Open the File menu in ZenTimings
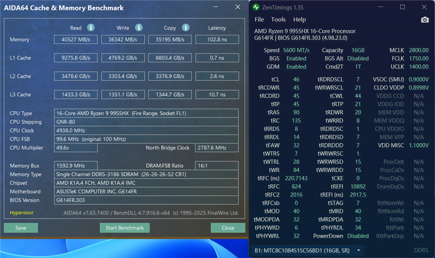This screenshot has height=258, width=435. [x=259, y=20]
